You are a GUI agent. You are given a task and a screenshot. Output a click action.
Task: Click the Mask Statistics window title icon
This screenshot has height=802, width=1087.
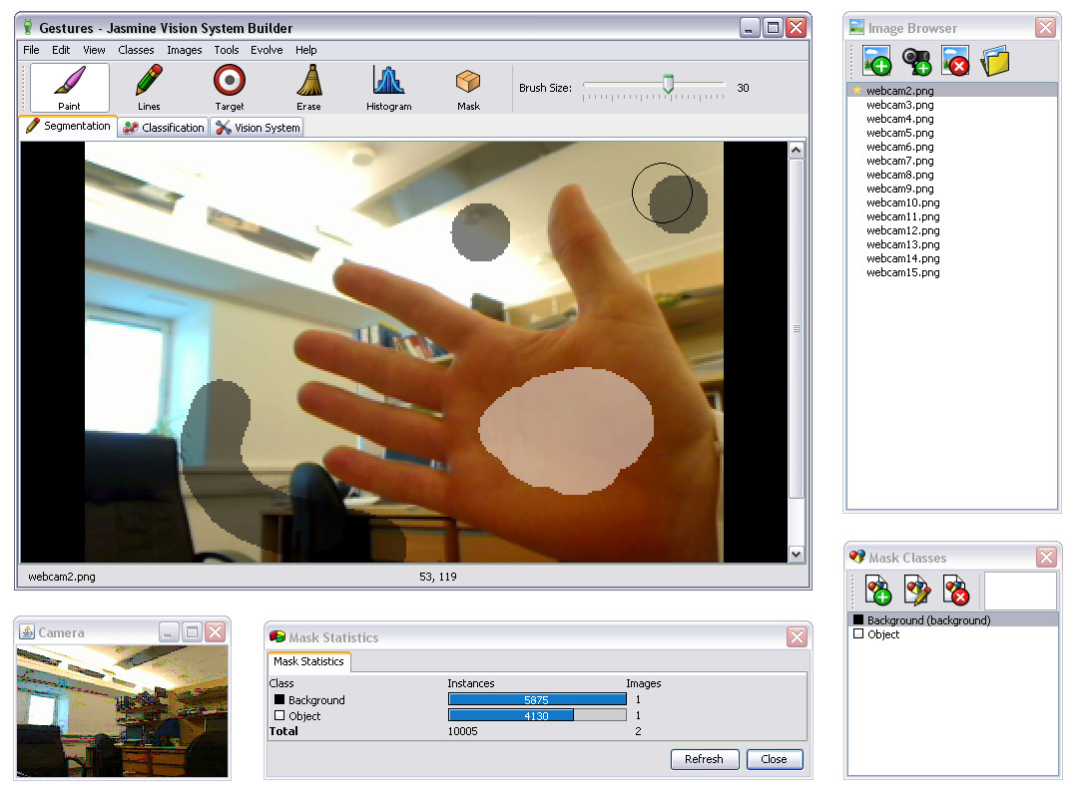(x=277, y=636)
